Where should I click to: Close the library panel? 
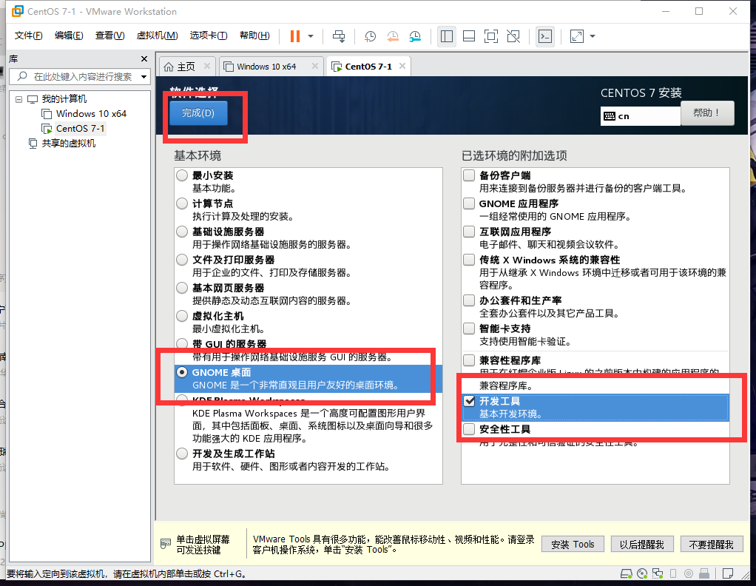click(144, 59)
